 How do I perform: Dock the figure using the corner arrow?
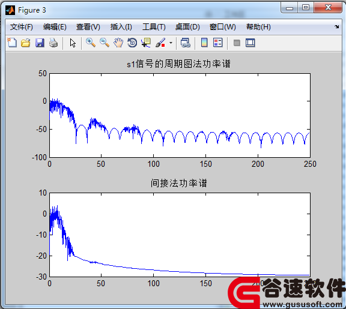point(336,26)
